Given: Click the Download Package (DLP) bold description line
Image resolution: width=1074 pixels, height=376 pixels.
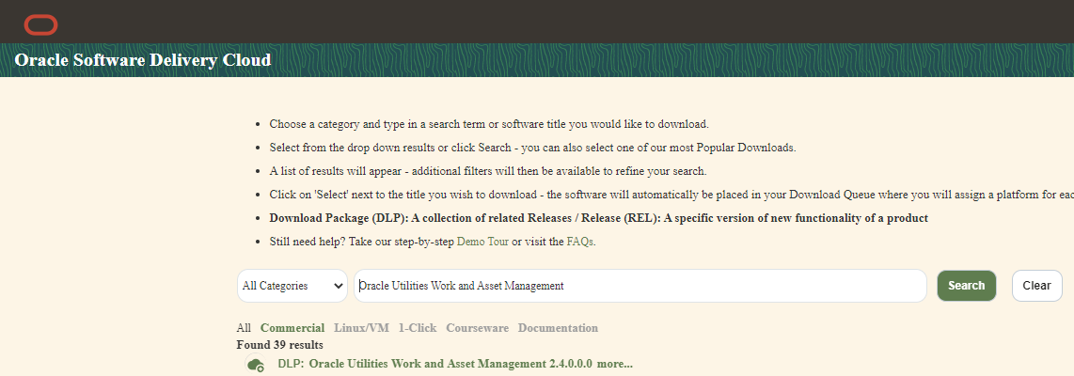Looking at the screenshot, I should [x=599, y=218].
